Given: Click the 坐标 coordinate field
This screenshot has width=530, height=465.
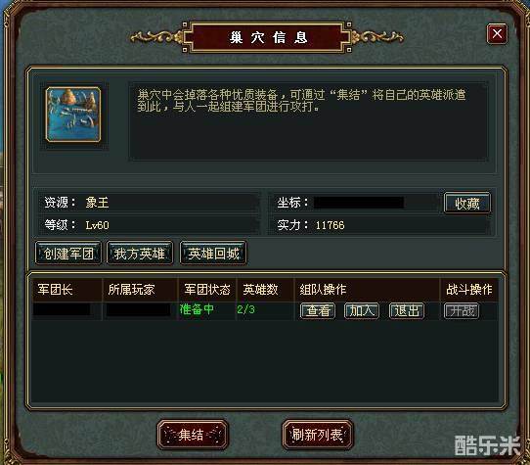Looking at the screenshot, I should point(356,203).
